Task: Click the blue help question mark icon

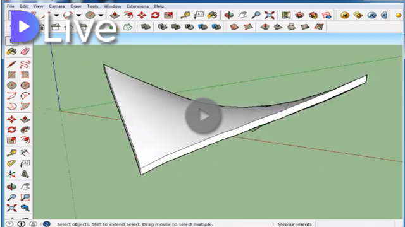Action: coord(47,224)
